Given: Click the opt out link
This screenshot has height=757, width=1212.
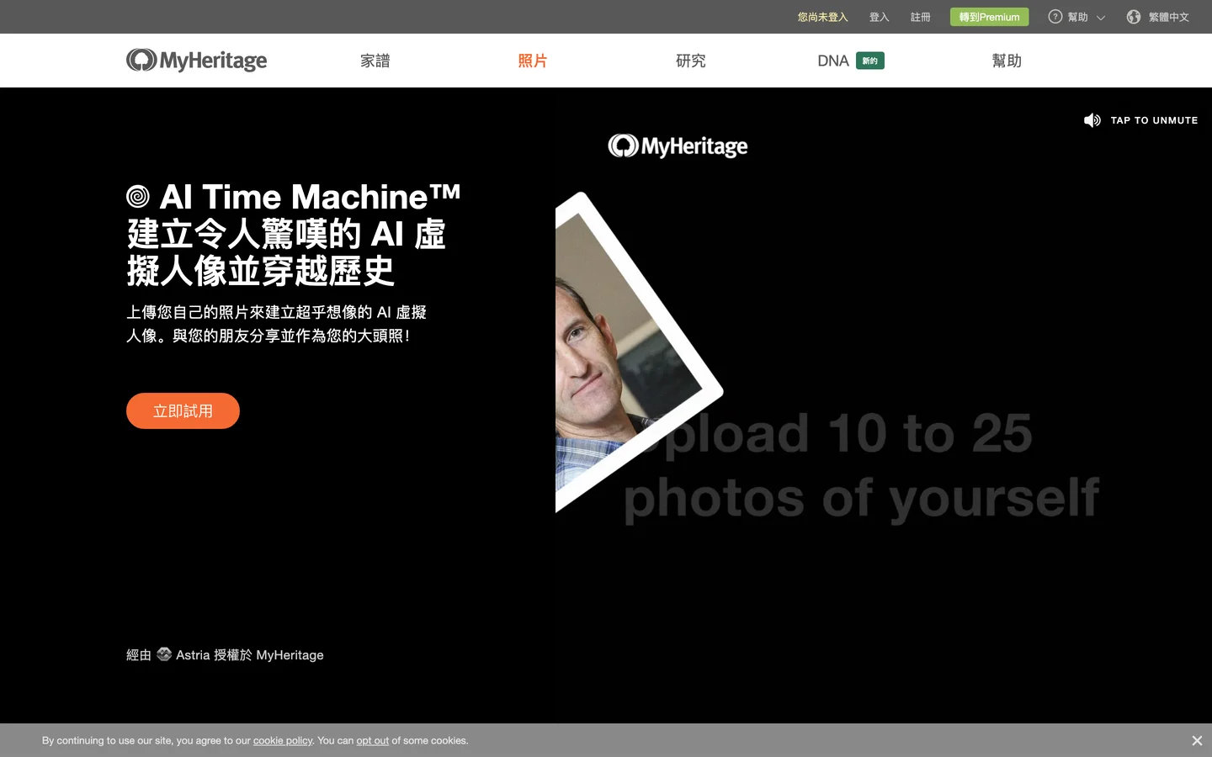Looking at the screenshot, I should tap(373, 741).
